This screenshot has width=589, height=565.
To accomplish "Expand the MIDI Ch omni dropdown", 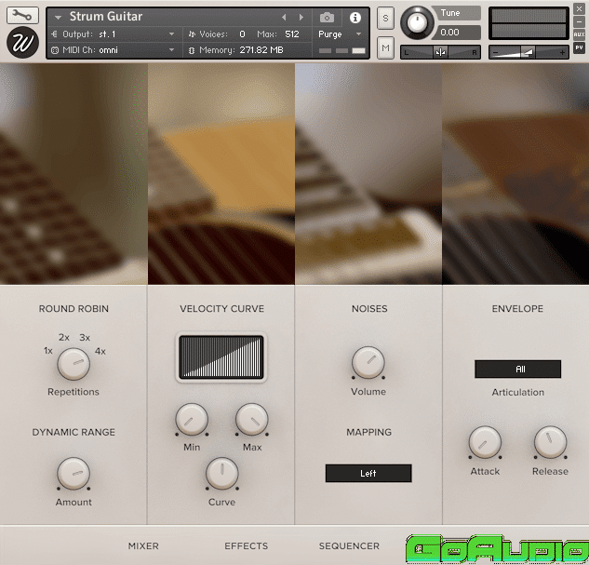I will [114, 49].
